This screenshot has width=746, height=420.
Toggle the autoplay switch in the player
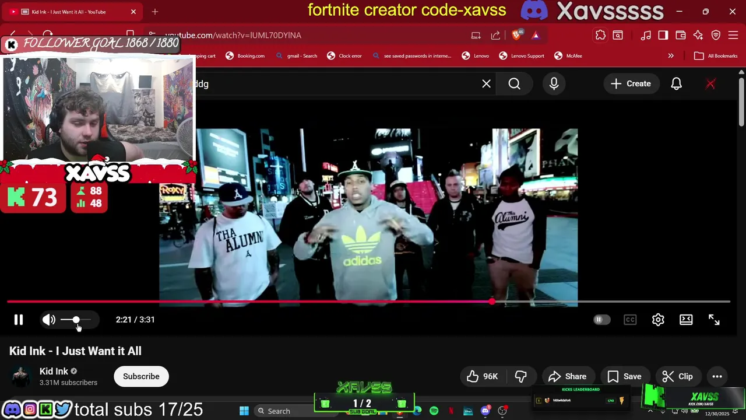click(x=601, y=320)
